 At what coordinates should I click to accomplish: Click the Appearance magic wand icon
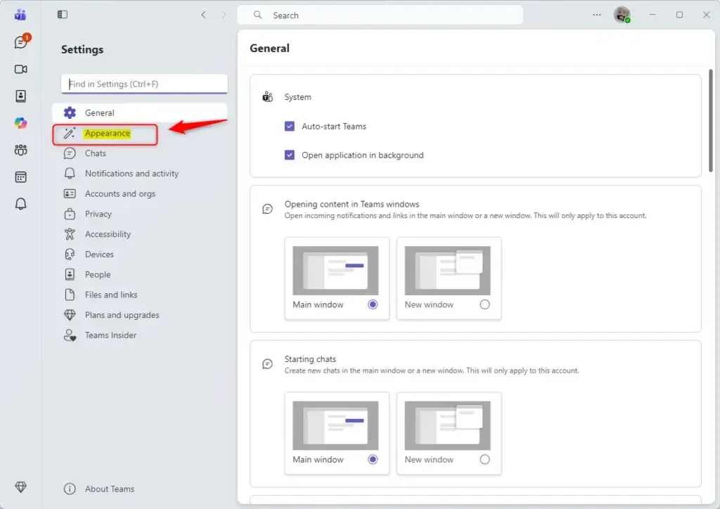tap(70, 133)
